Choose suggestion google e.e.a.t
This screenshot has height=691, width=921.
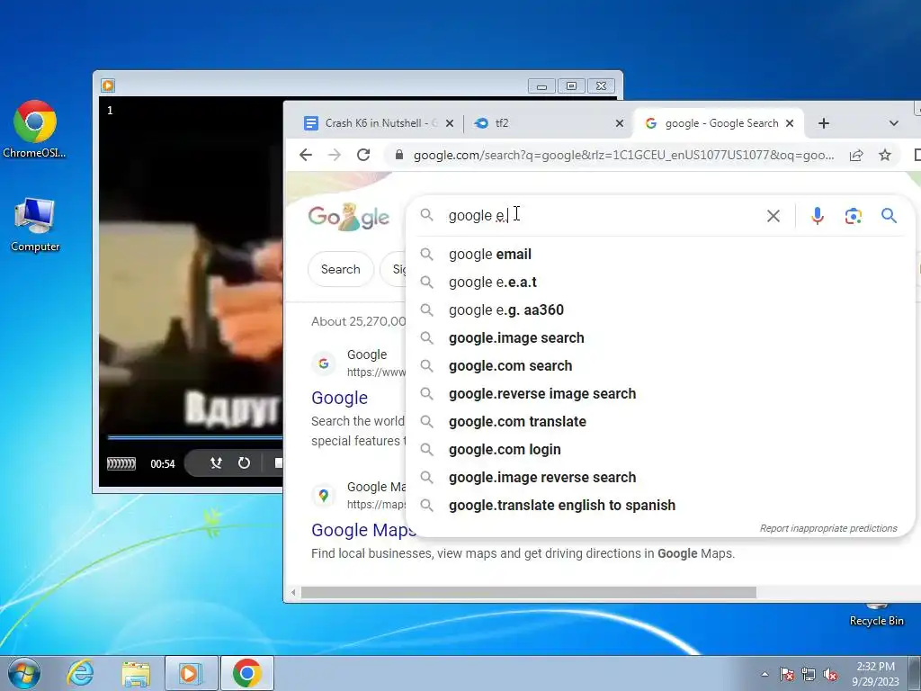pos(660,282)
